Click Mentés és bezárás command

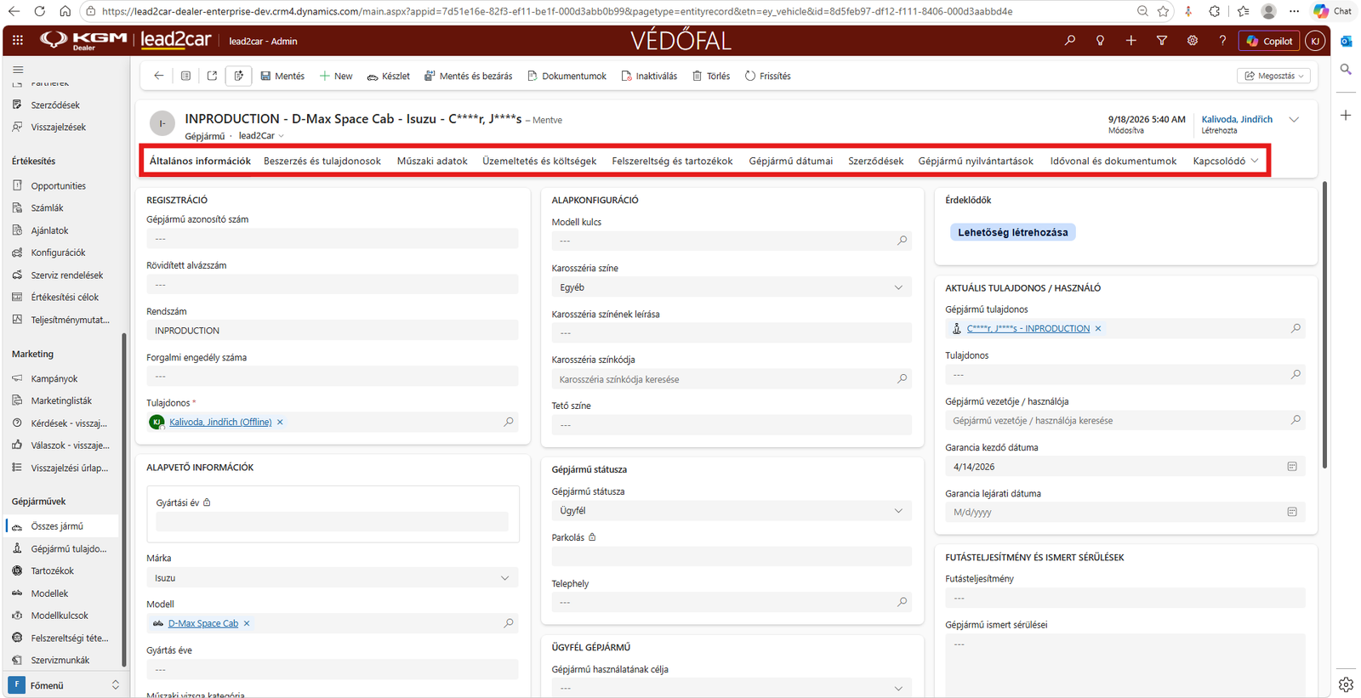(x=469, y=76)
